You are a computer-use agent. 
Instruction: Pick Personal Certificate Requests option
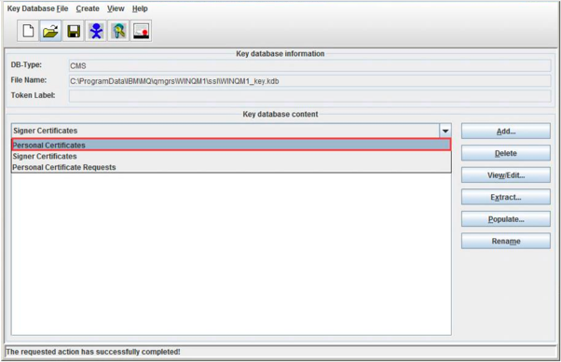(231, 167)
